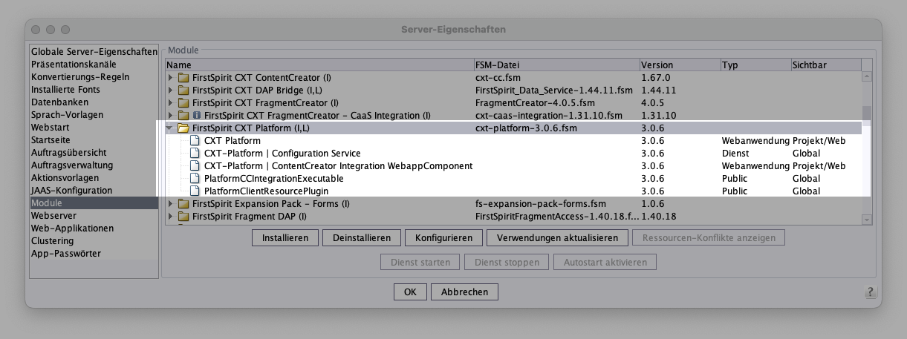Click the Installieren button
The image size is (907, 339).
coord(285,238)
